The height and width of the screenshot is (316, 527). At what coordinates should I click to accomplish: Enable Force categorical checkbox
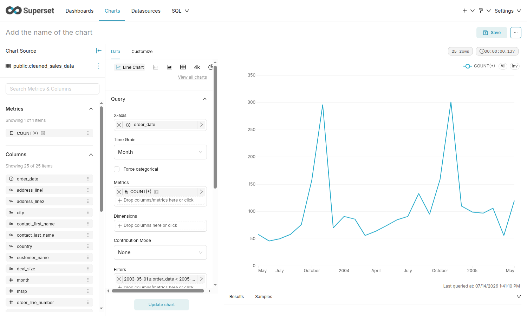117,169
